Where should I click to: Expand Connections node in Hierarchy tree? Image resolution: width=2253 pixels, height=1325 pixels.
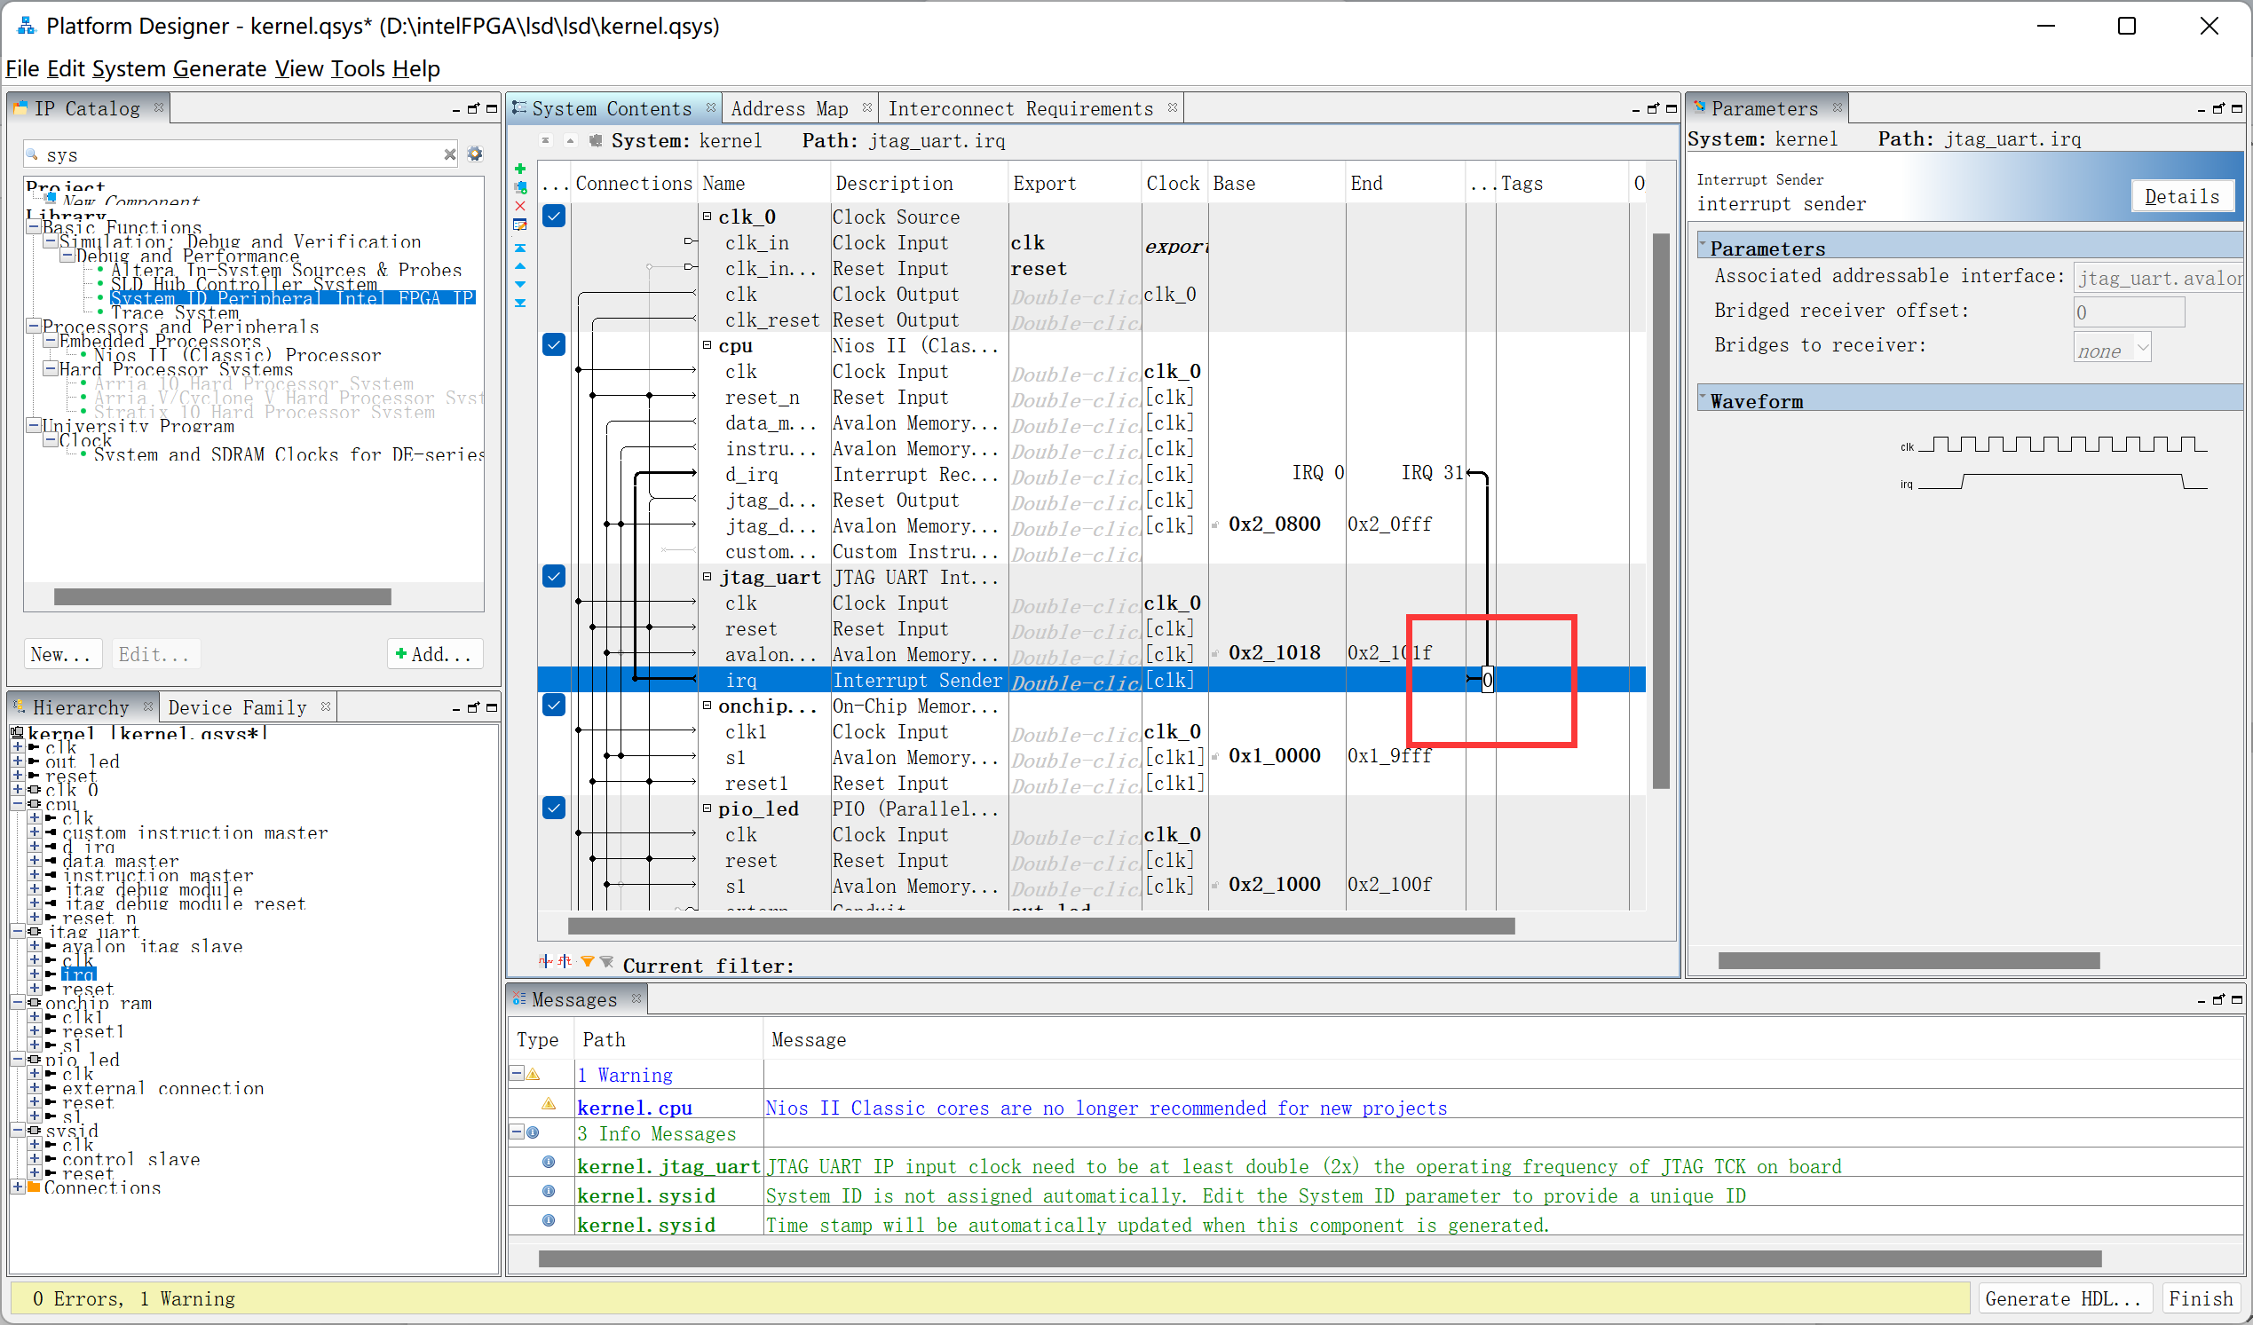[17, 1187]
